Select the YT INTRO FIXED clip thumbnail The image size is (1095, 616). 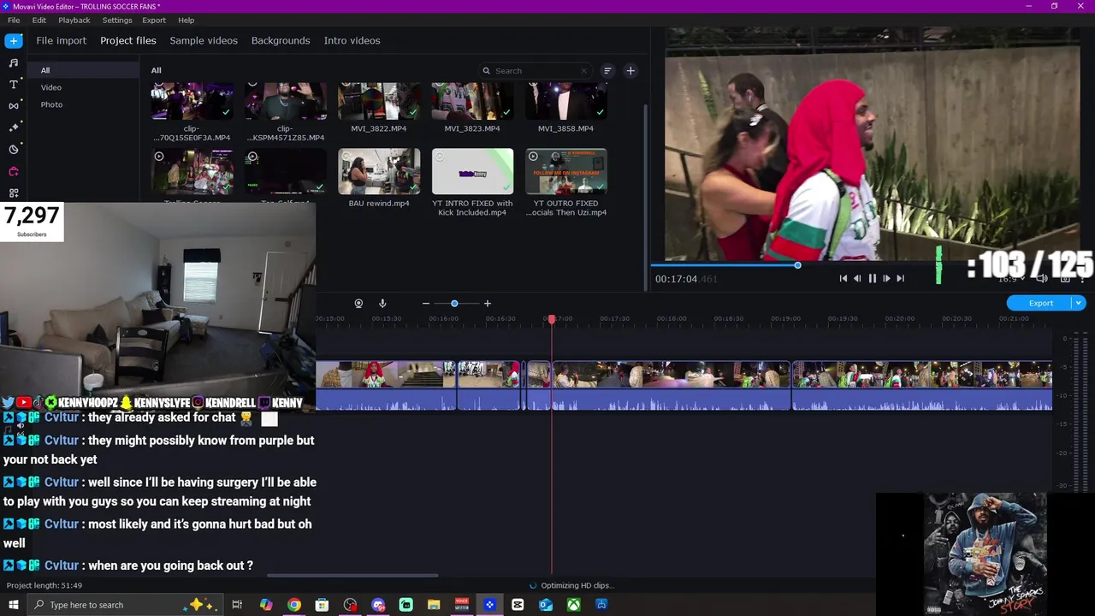click(472, 171)
